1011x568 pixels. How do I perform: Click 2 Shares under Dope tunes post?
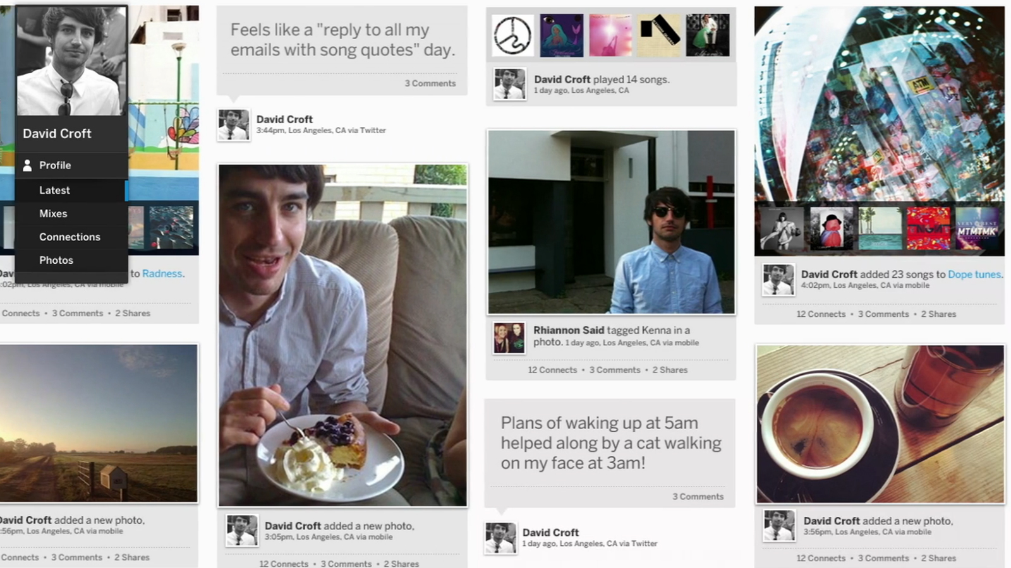pos(938,314)
